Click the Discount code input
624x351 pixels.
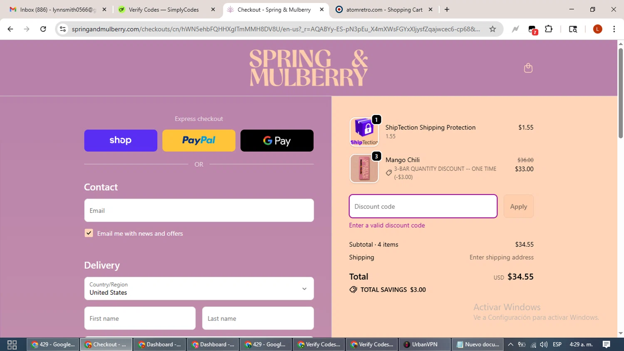point(423,206)
